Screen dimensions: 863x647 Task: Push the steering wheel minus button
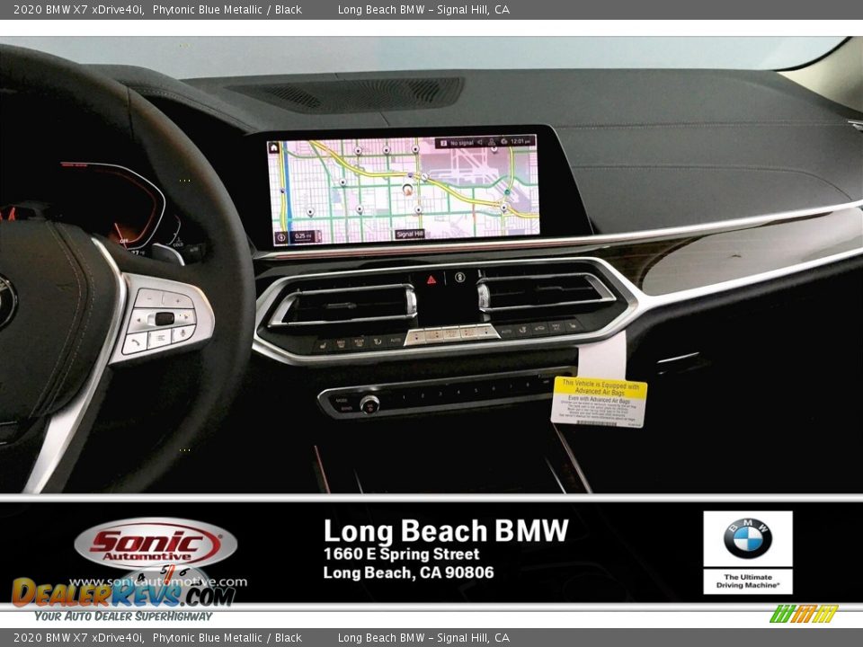point(149,298)
